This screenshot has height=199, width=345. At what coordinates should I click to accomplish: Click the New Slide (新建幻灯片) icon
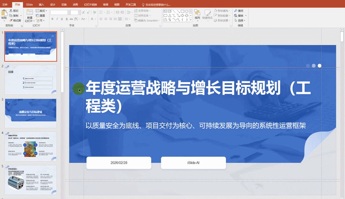30,12
